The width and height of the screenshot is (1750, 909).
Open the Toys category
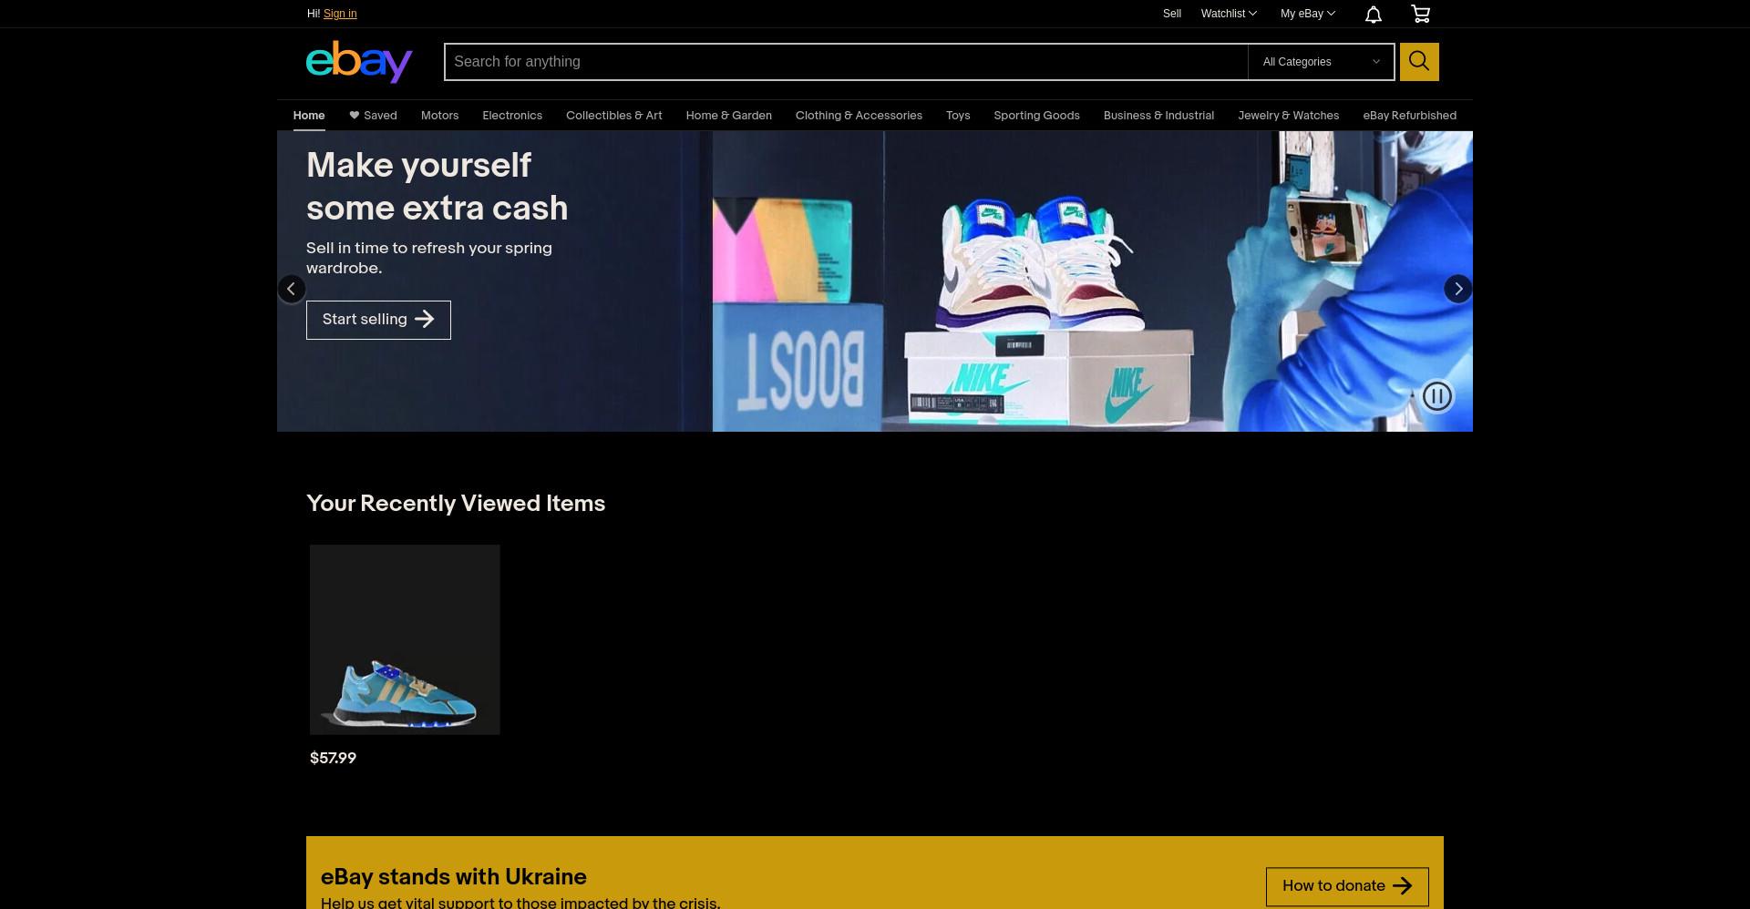tap(958, 116)
